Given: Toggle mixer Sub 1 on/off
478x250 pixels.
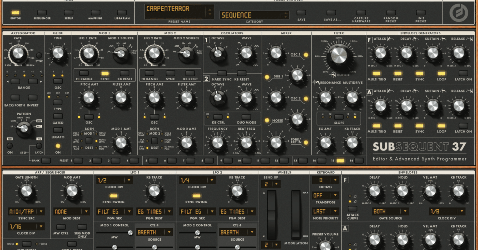Looking at the screenshot, I should [x=267, y=77].
